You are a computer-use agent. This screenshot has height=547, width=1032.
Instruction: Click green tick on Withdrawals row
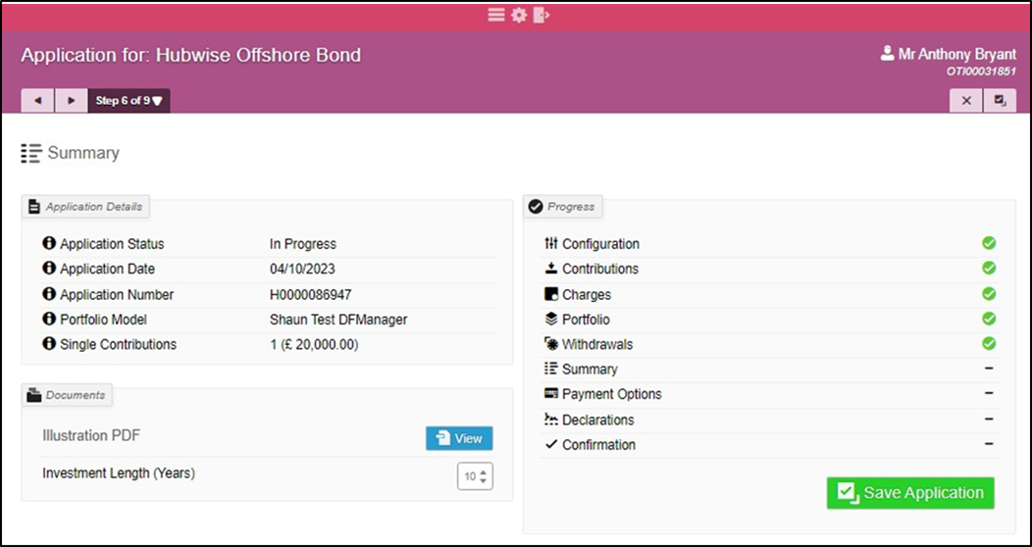click(x=989, y=343)
